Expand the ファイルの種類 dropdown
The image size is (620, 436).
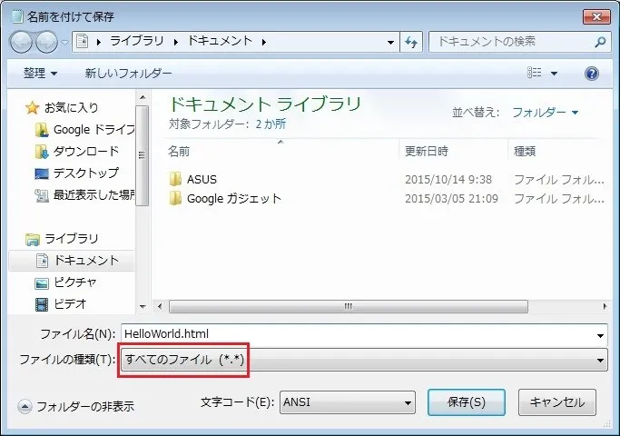point(363,361)
